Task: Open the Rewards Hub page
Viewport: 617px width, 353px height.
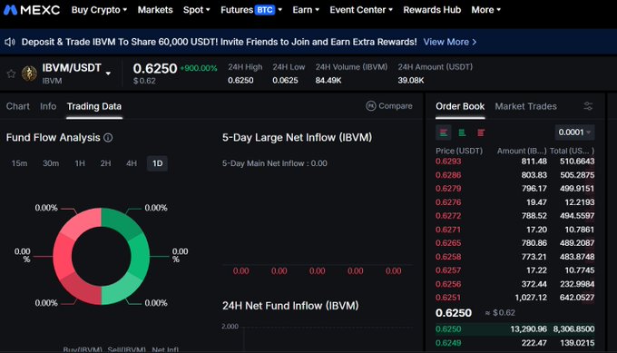Action: point(432,10)
